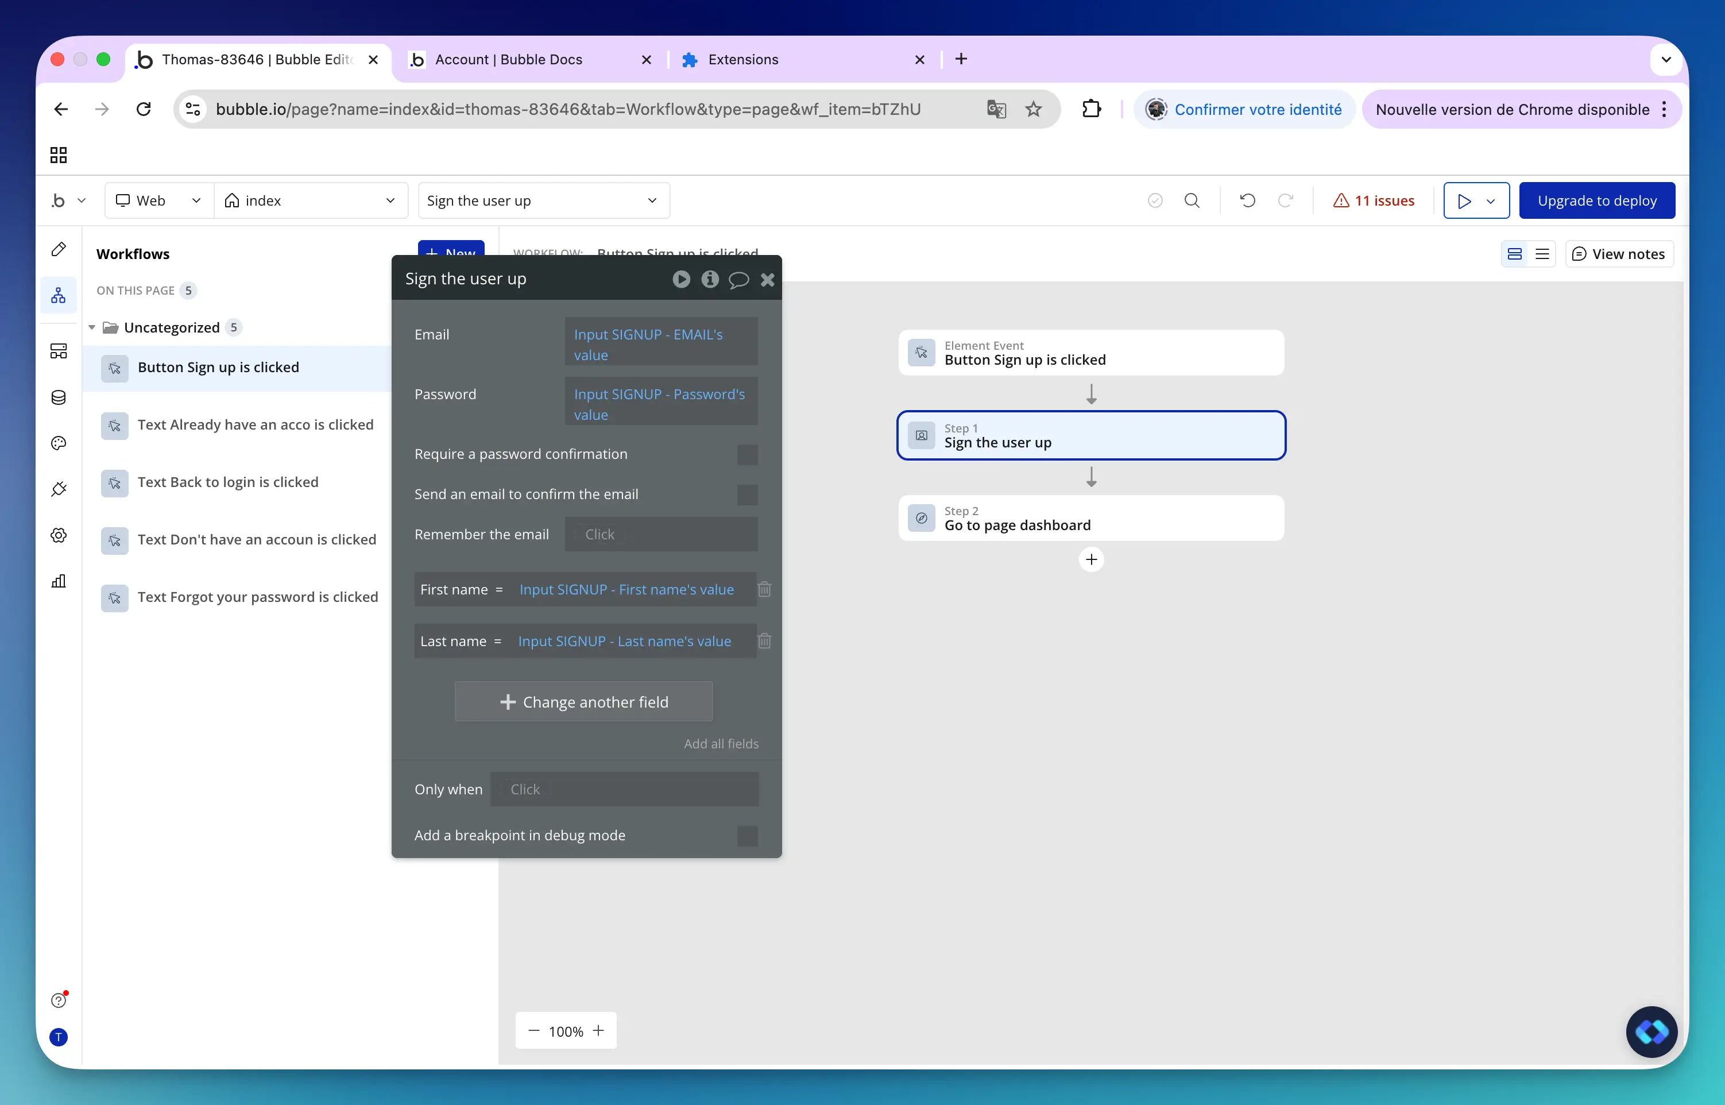The image size is (1725, 1105).
Task: Click Confirmer votre identité button
Action: pos(1244,109)
